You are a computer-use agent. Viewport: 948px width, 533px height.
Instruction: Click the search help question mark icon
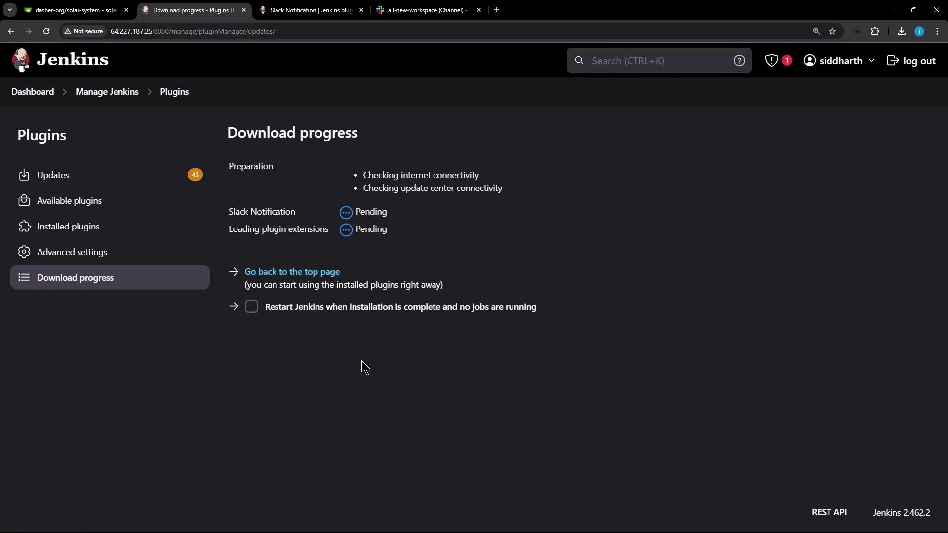[x=739, y=61]
